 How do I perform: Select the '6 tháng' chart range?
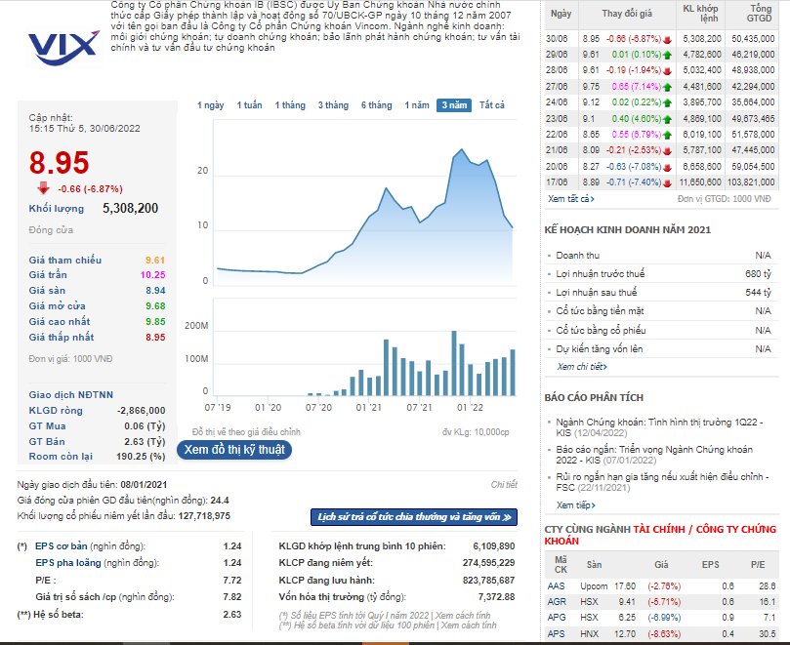click(376, 105)
